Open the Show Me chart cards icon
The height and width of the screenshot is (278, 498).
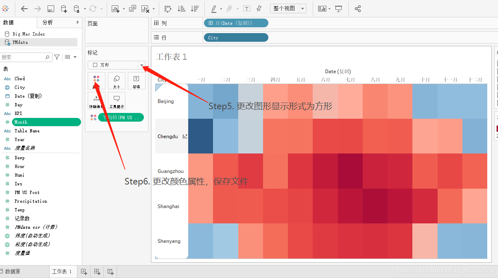pyautogui.click(x=322, y=9)
